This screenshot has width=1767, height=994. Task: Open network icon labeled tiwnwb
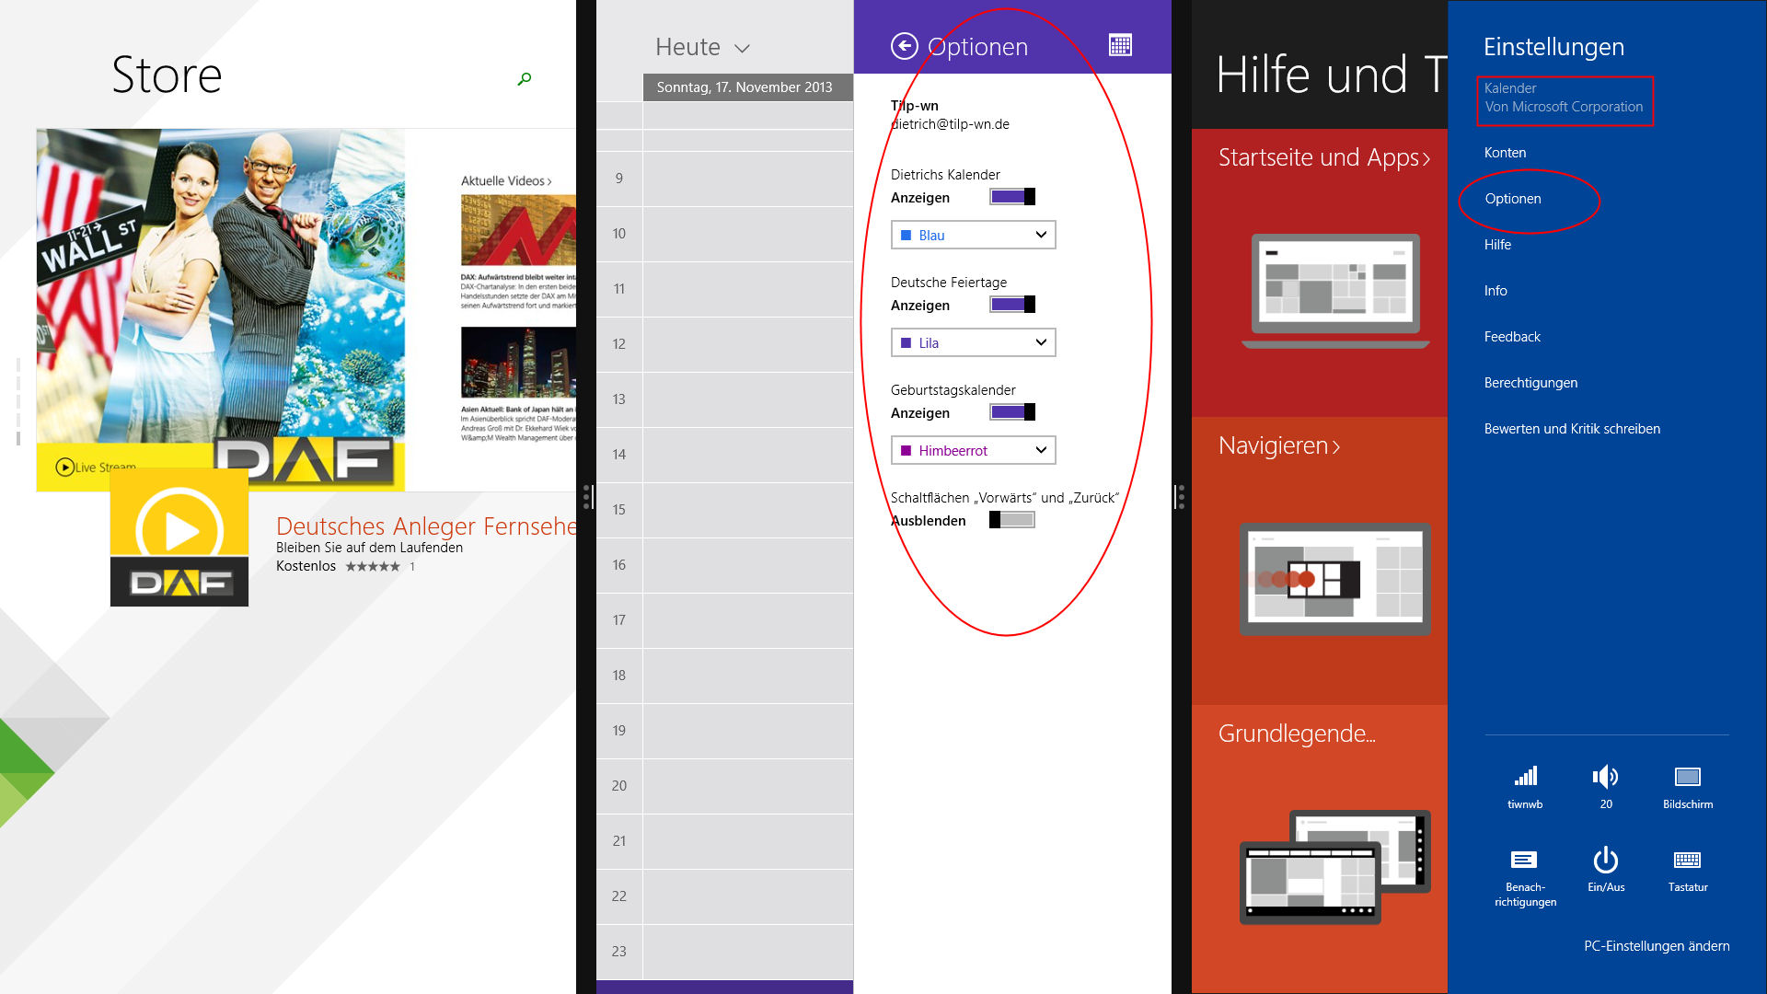pos(1525,778)
